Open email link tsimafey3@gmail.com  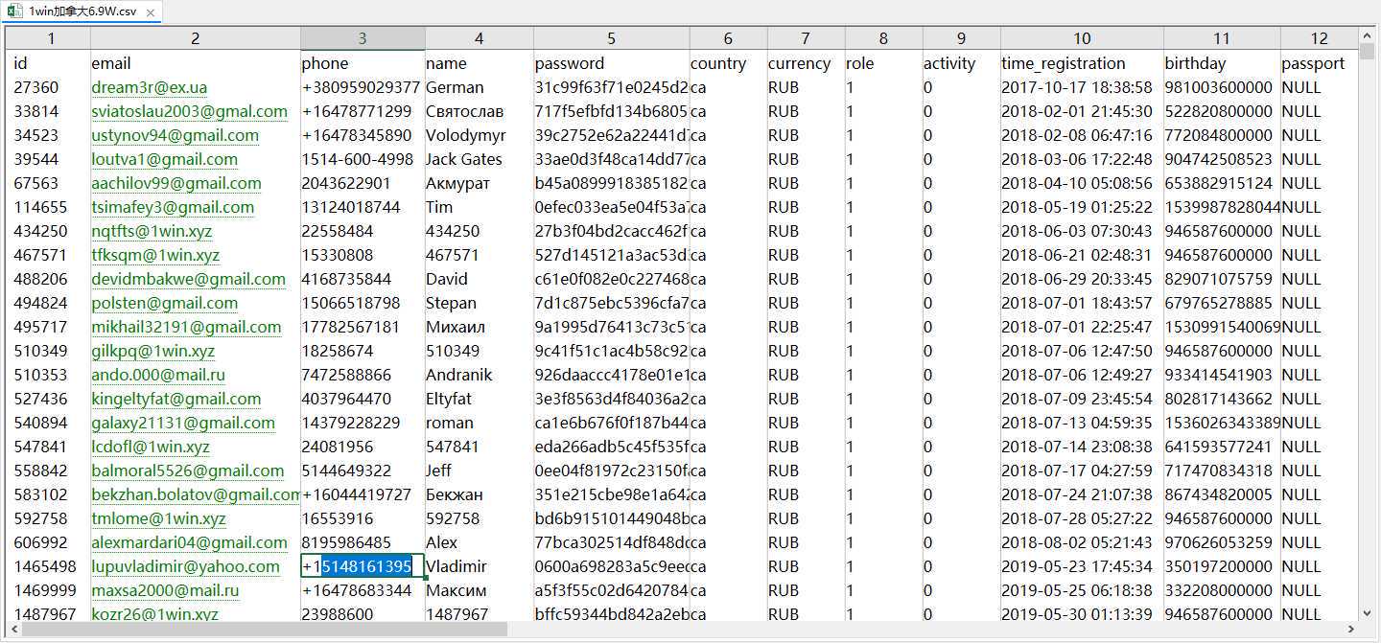(173, 207)
